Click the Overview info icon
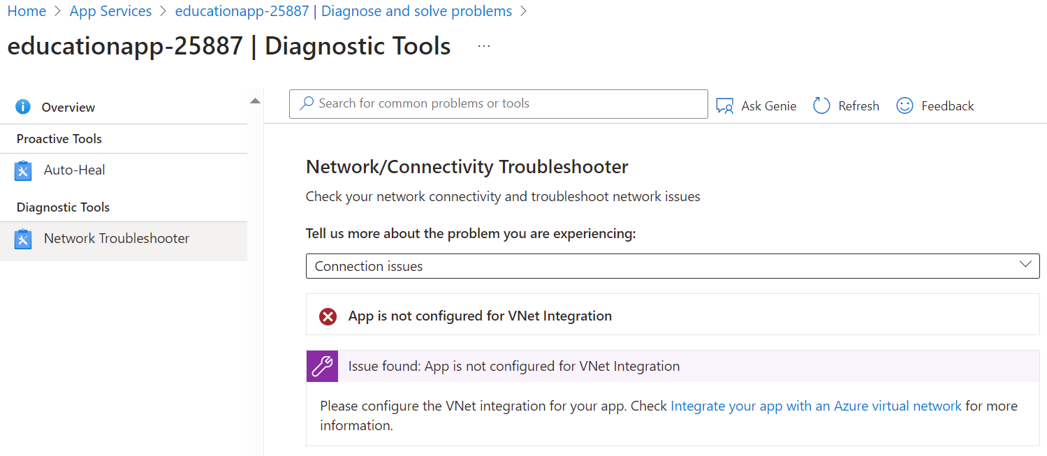Viewport: 1047px width, 456px height. [x=23, y=107]
